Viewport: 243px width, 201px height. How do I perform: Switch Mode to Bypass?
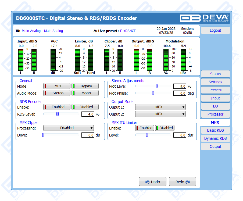[x=85, y=86]
